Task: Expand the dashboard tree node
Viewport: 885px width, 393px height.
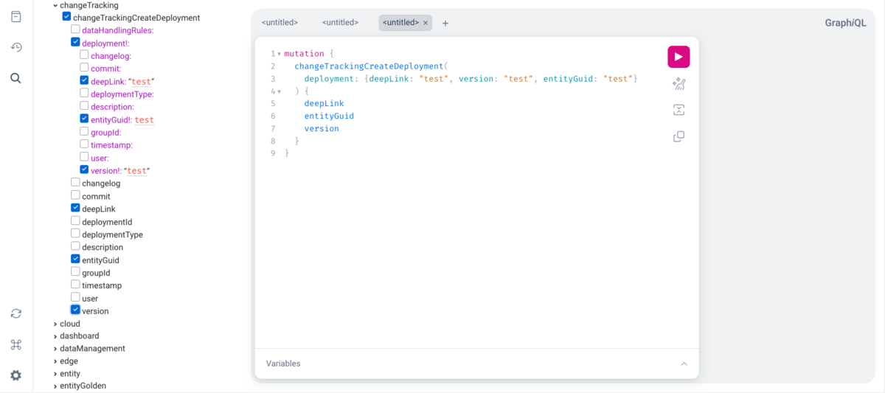Action: click(55, 336)
